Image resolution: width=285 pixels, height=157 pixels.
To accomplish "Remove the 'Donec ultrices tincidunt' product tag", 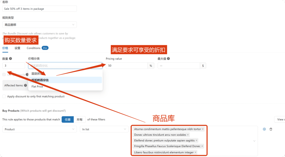I will [x=188, y=135].
